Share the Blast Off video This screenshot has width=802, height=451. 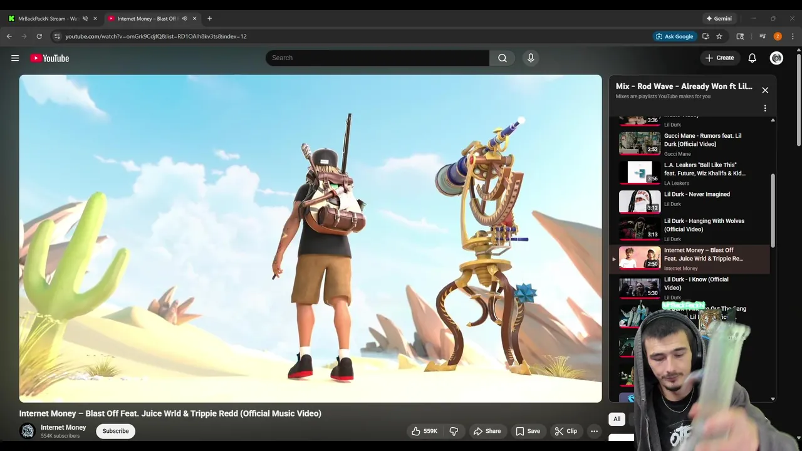tap(487, 431)
